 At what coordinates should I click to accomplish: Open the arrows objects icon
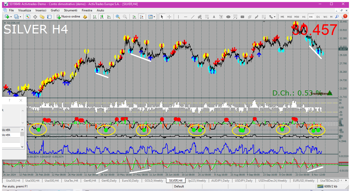[271, 17]
